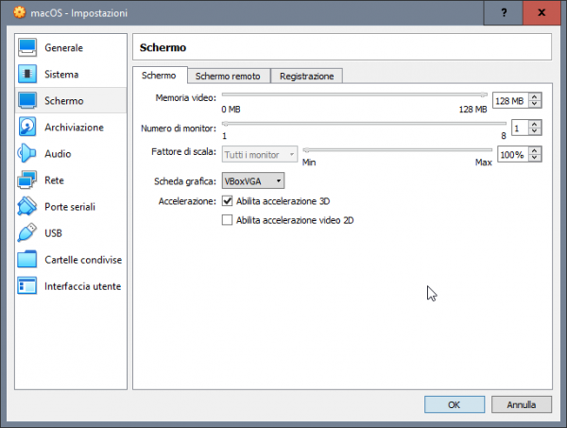Enable Abilita accelerazione video 2D checkbox
Viewport: 567px width, 428px height.
[x=227, y=220]
